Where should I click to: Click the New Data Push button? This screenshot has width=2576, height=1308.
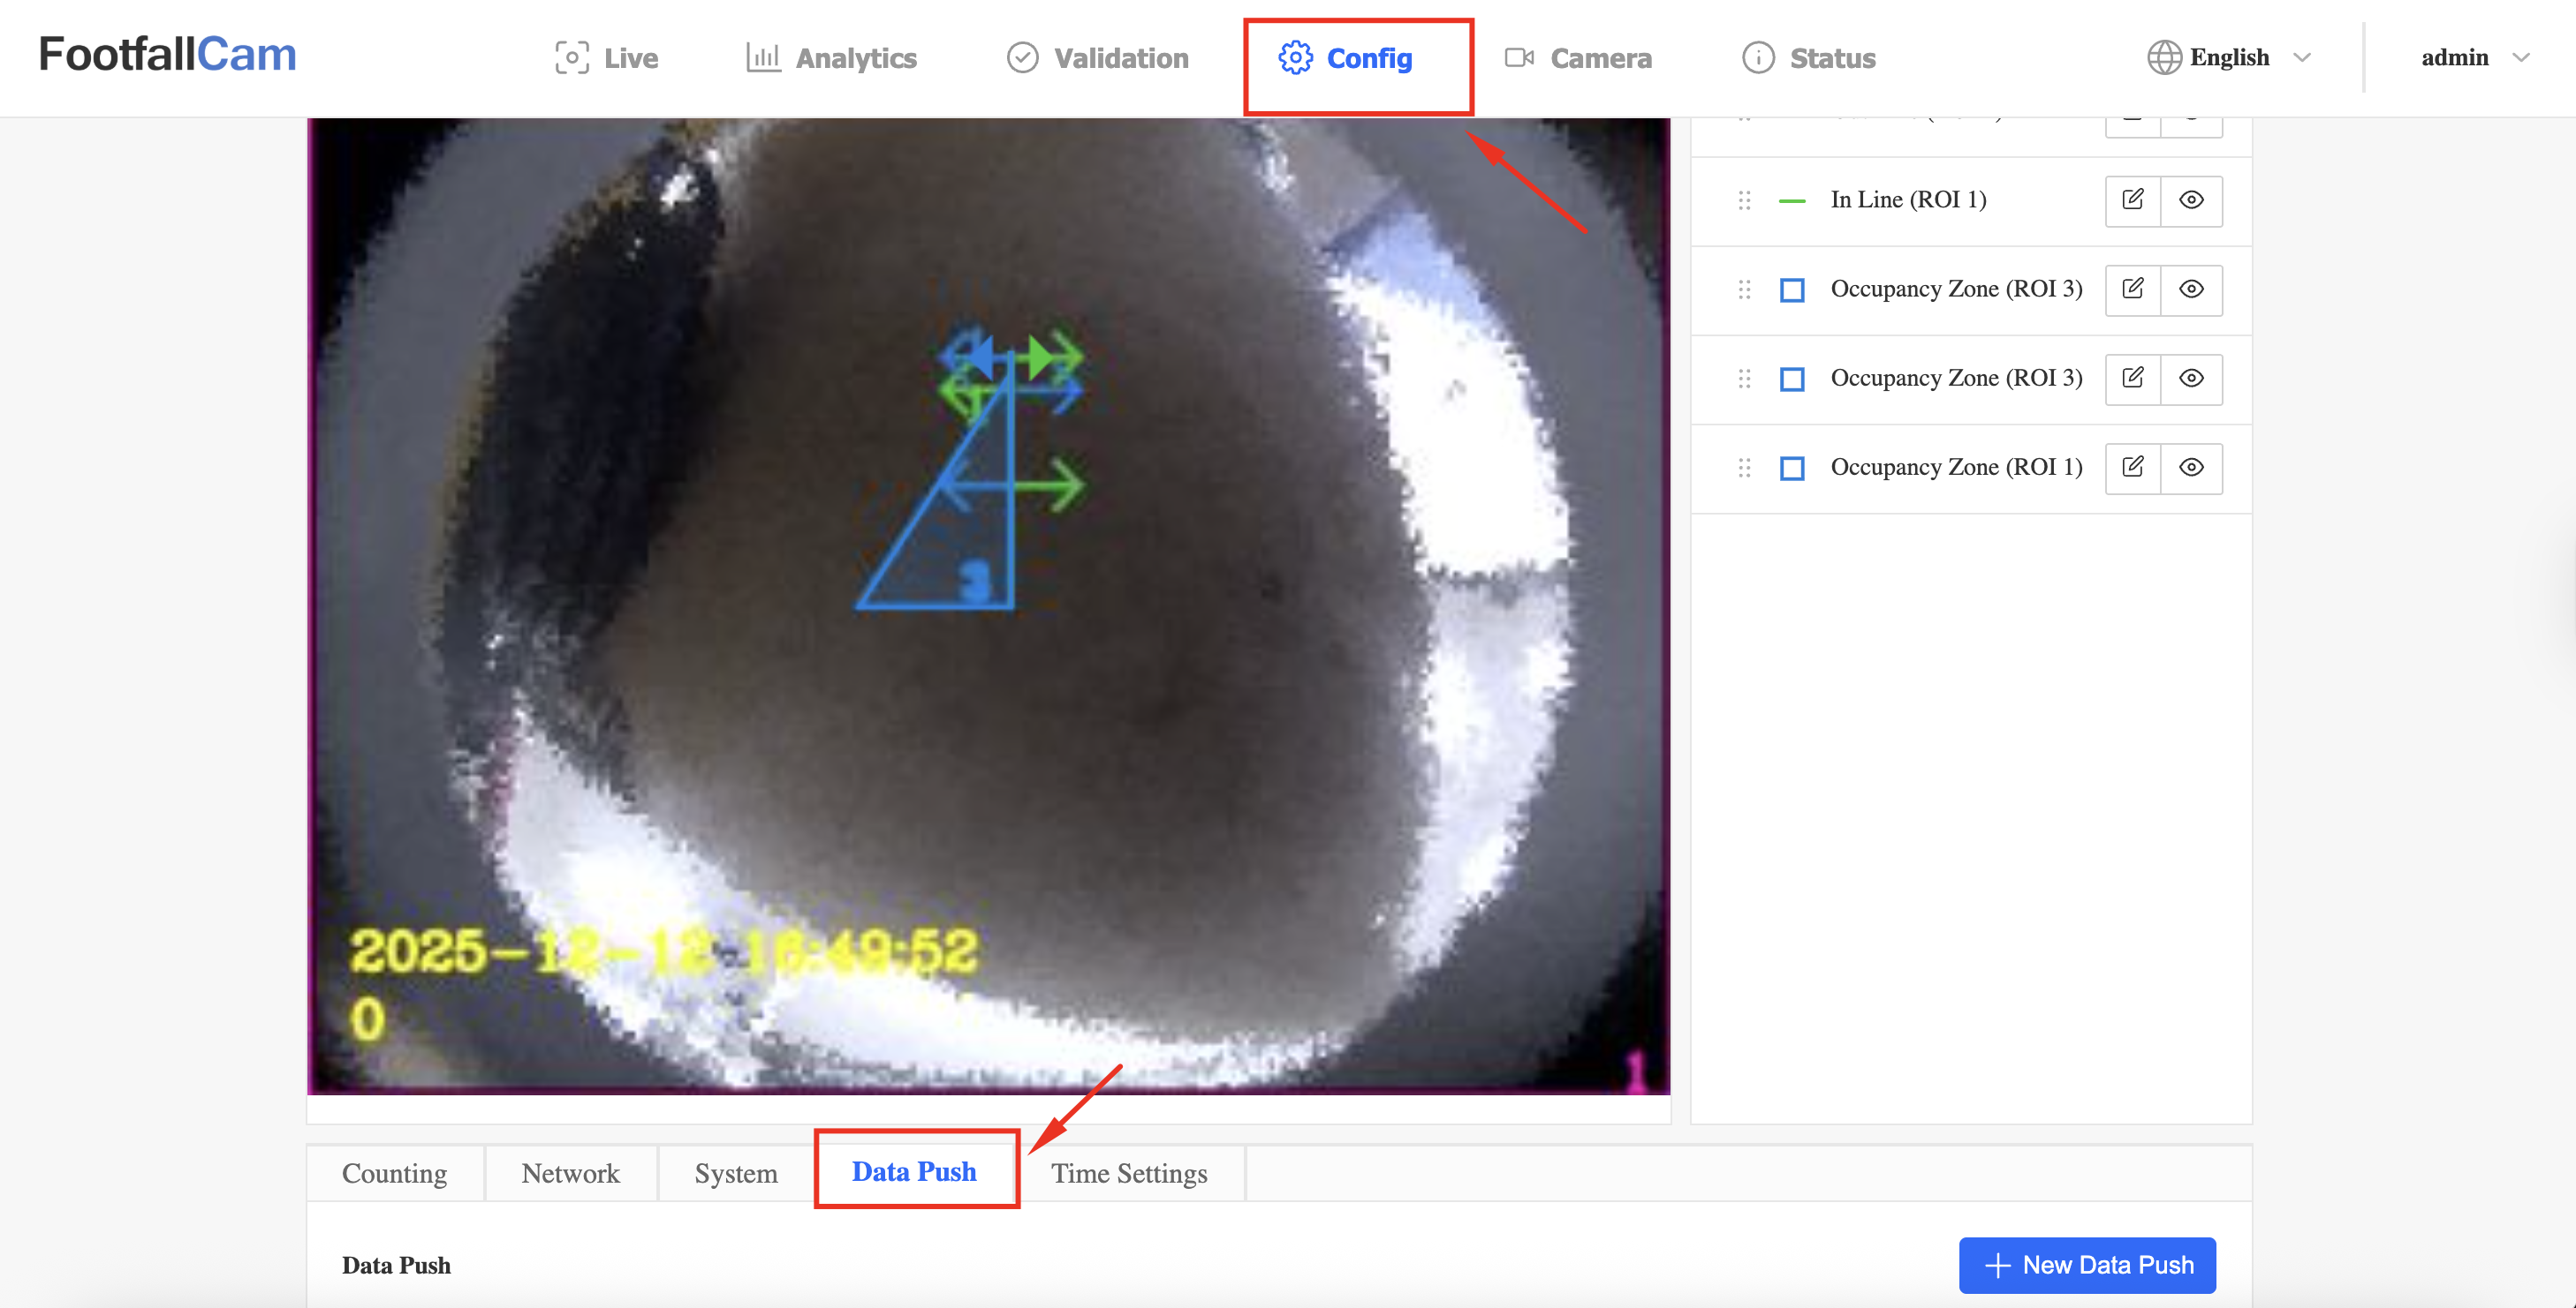tap(2087, 1265)
